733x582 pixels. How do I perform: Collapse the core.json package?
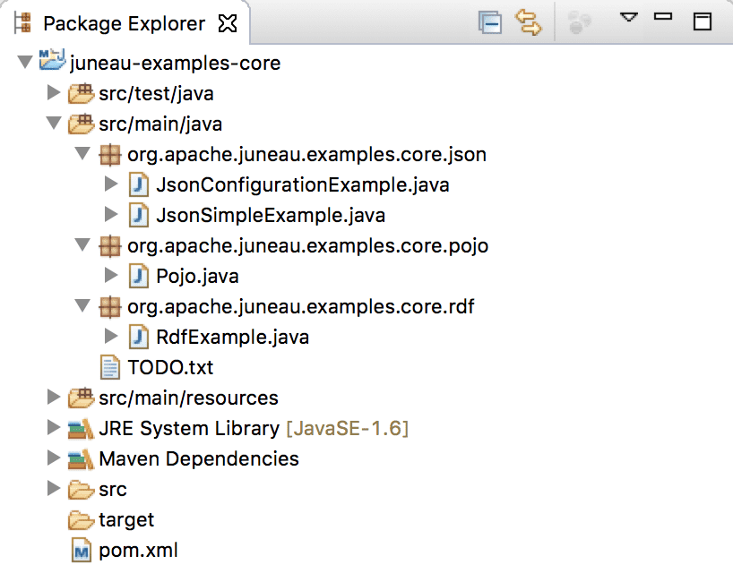click(x=82, y=153)
